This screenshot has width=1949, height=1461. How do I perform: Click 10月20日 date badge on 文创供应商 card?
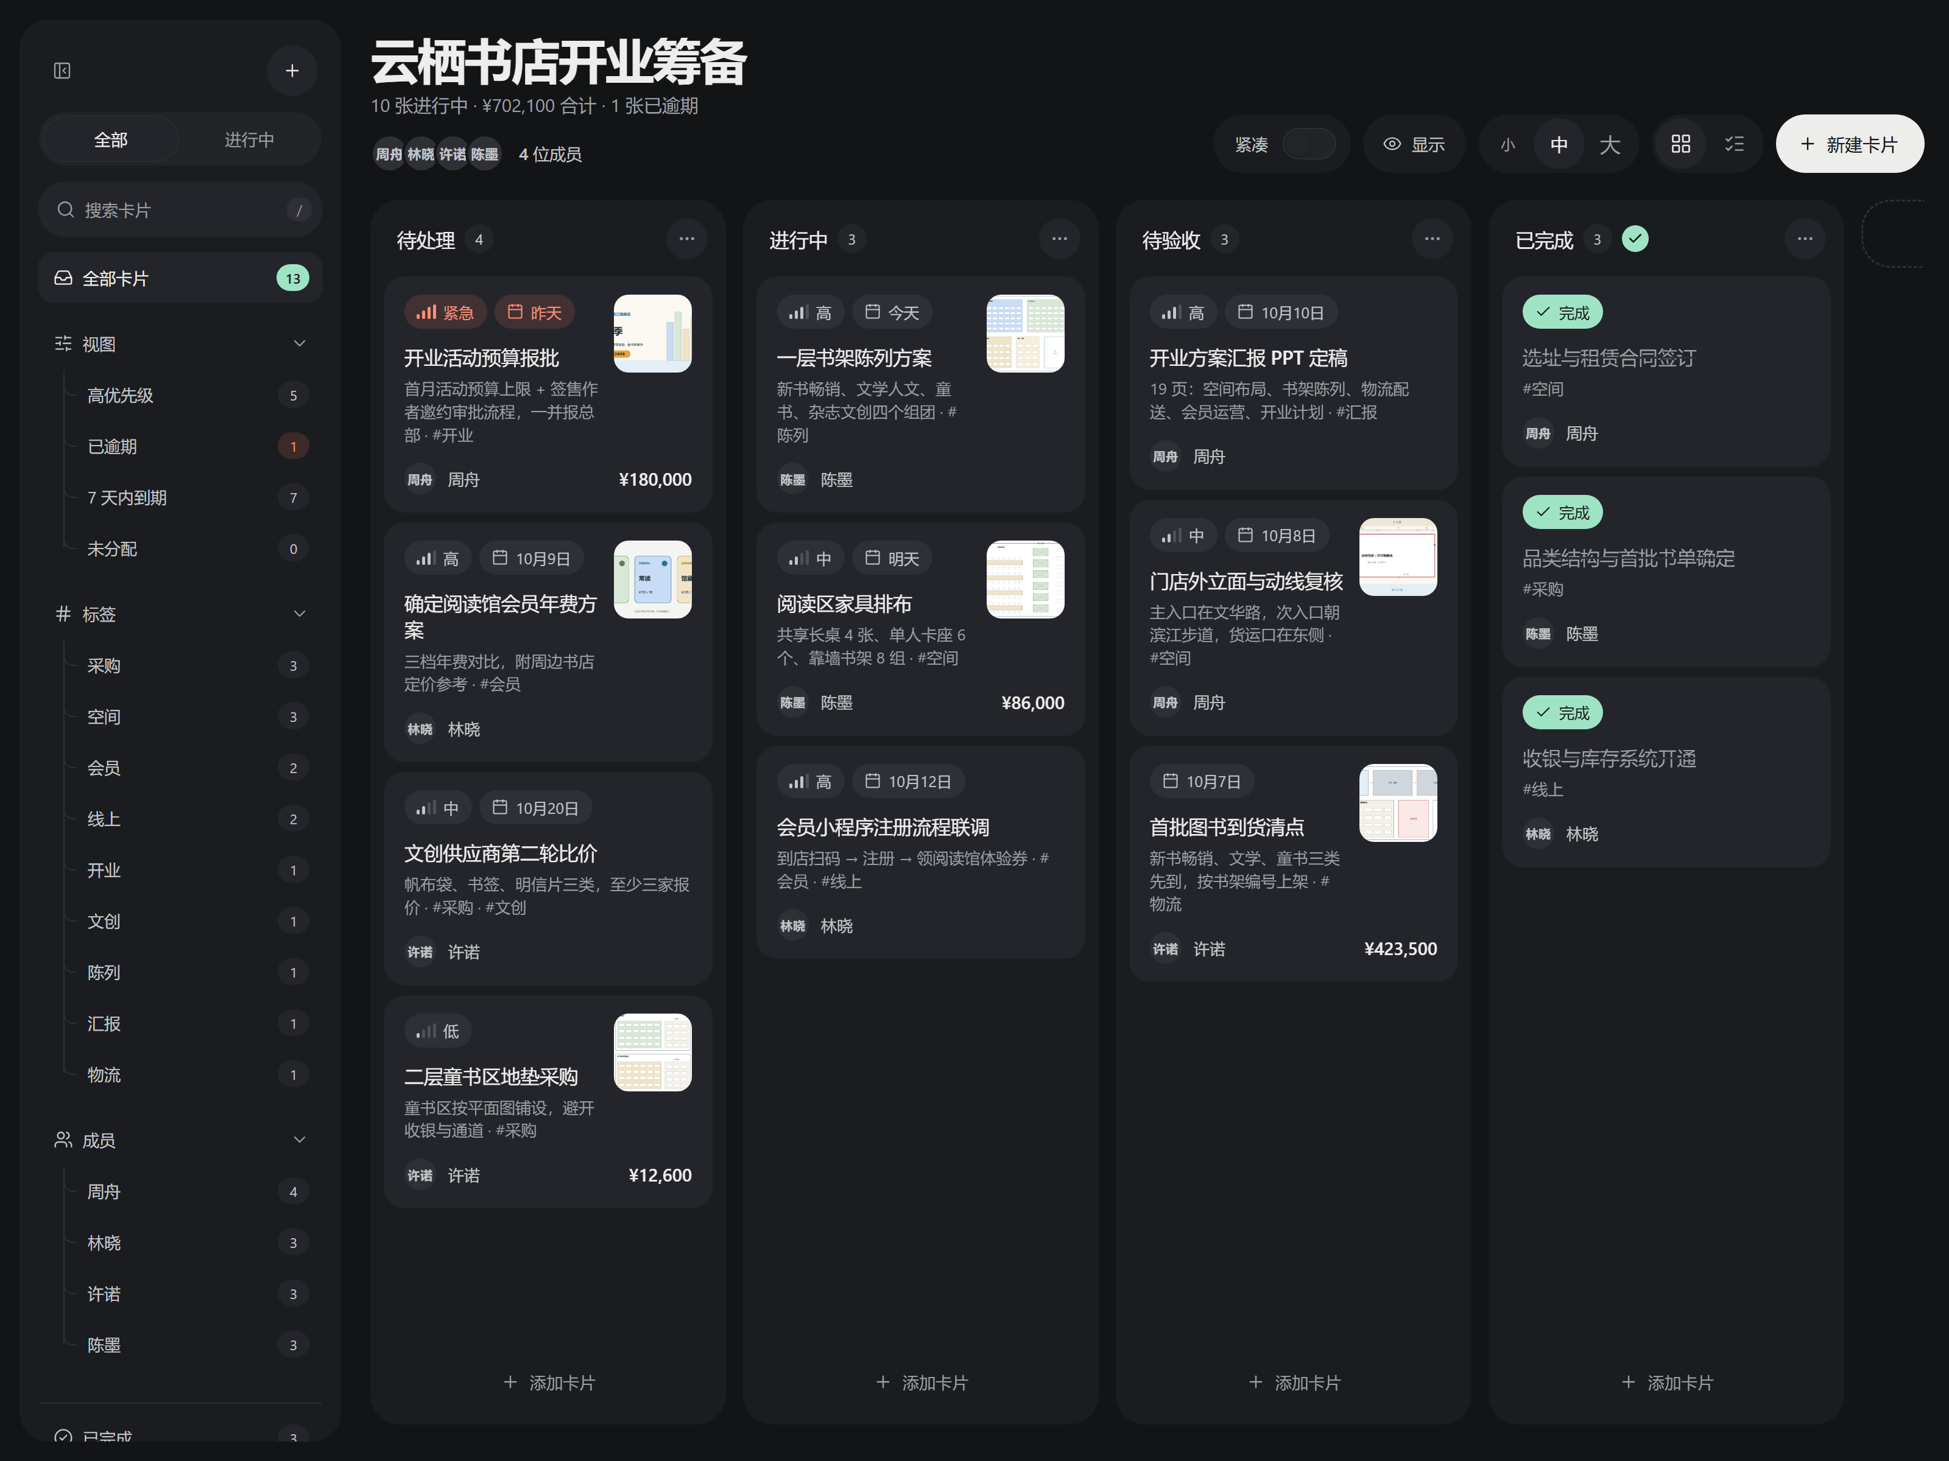pos(535,808)
